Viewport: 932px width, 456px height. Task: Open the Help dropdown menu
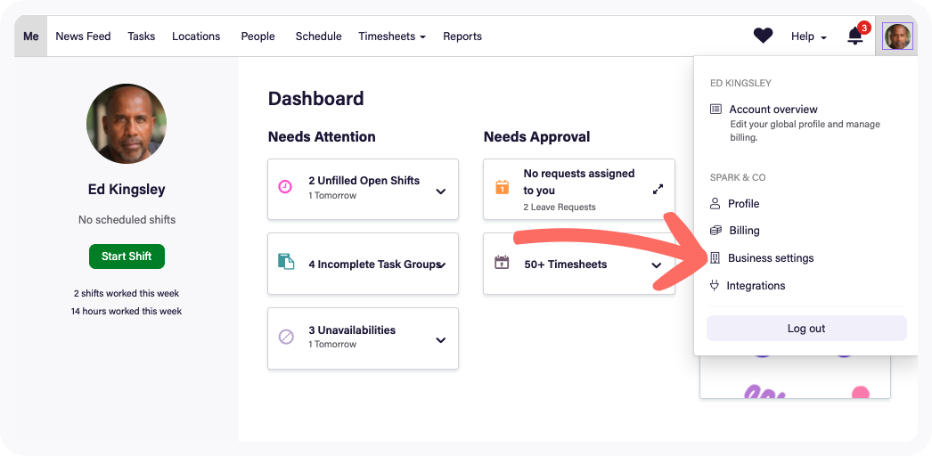(x=808, y=37)
